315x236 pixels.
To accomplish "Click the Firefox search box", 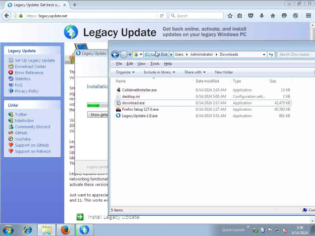I will coord(196,16).
